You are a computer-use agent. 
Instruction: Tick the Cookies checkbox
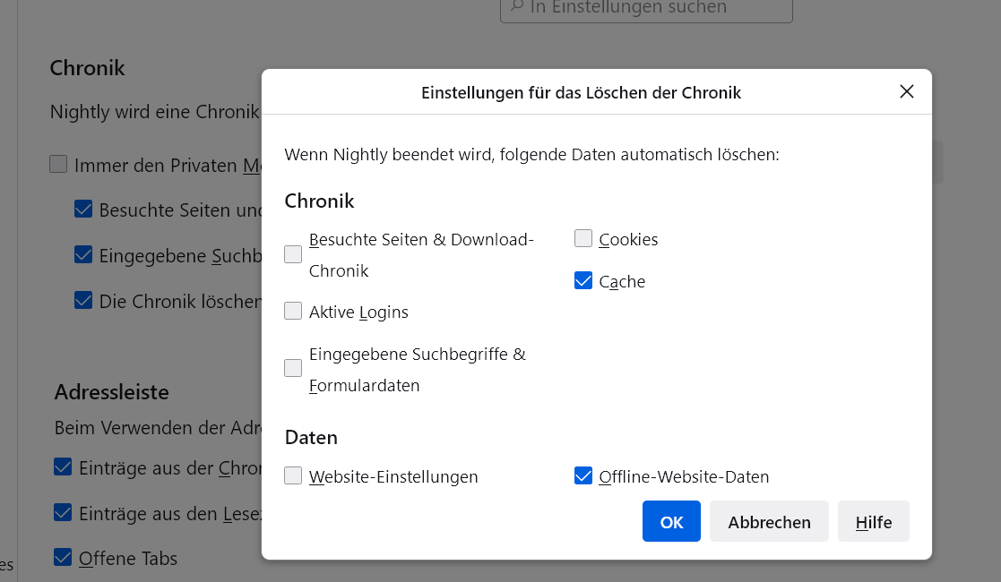tap(583, 239)
